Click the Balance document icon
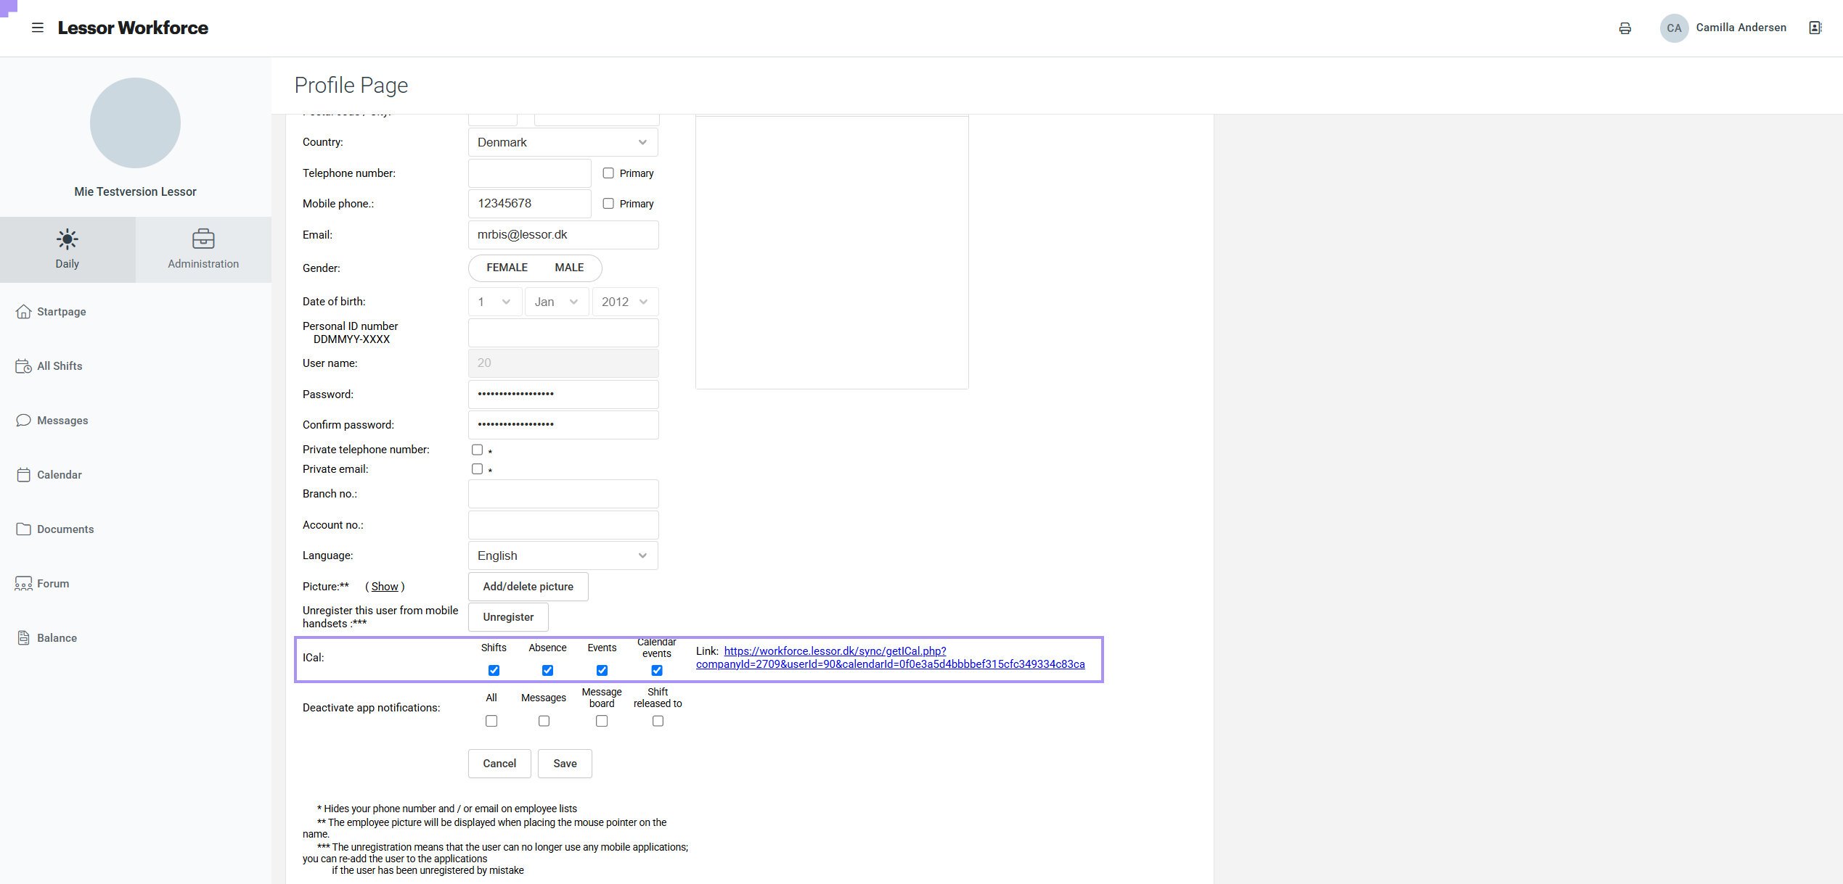Viewport: 1843px width, 884px height. (x=24, y=638)
